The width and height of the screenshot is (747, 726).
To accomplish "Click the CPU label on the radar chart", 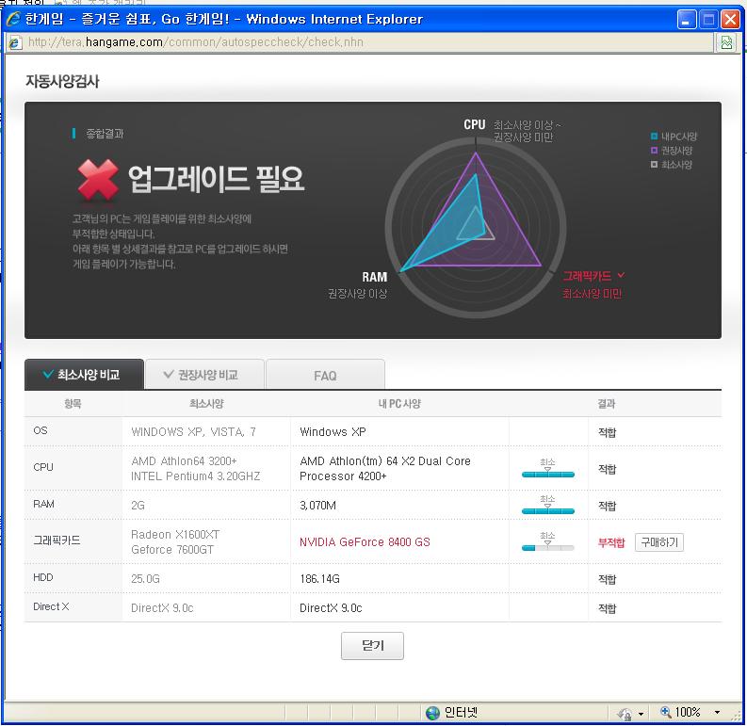I will click(x=475, y=125).
